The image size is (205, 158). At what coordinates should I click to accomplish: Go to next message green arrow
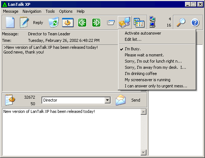tap(96, 23)
